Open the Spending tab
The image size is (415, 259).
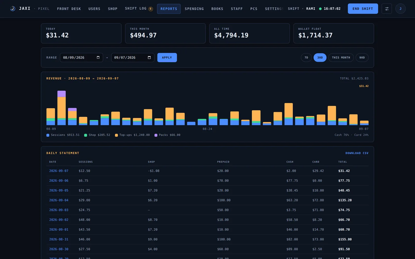pyautogui.click(x=194, y=9)
